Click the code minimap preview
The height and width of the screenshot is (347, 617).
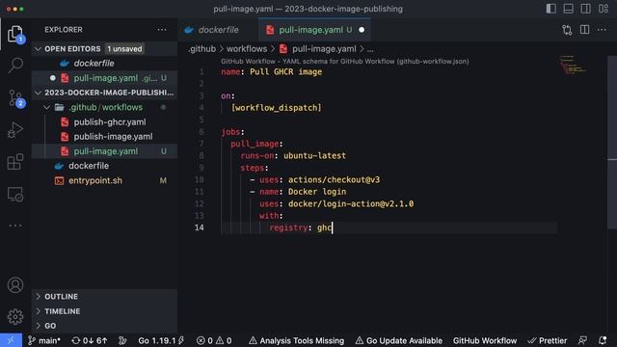point(573,65)
